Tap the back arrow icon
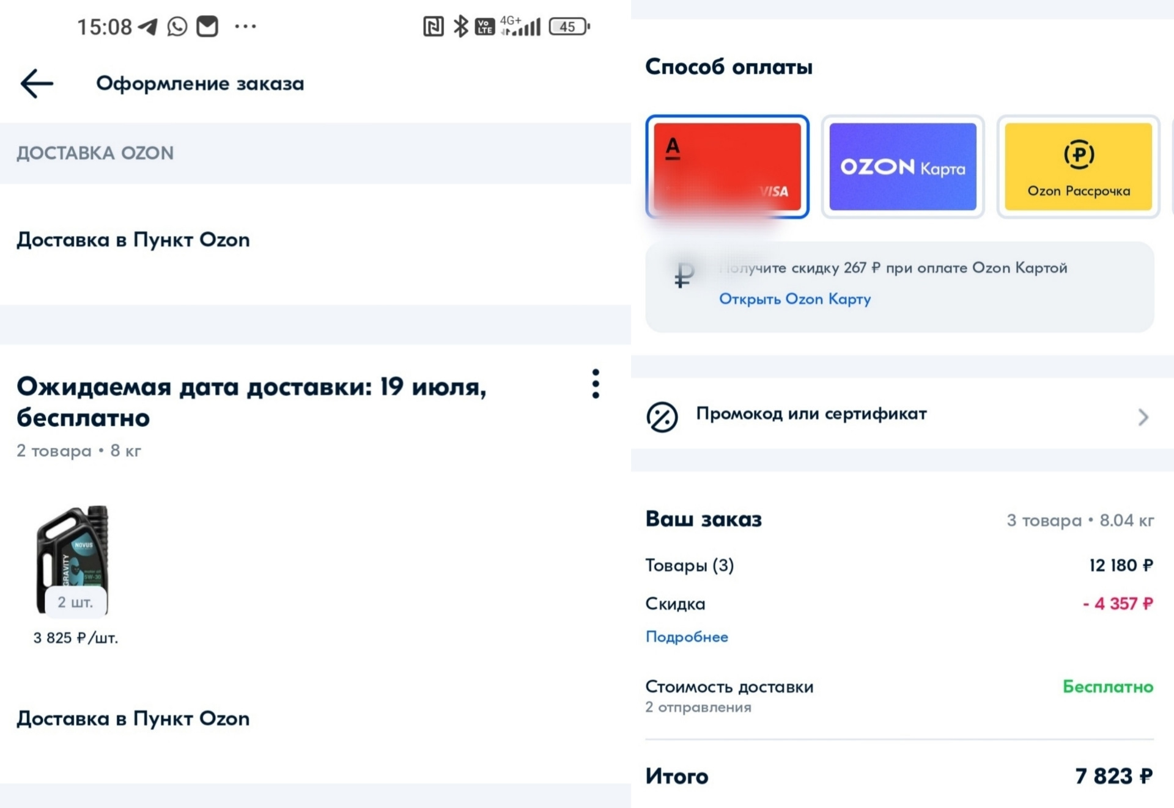The height and width of the screenshot is (808, 1174). click(x=37, y=84)
